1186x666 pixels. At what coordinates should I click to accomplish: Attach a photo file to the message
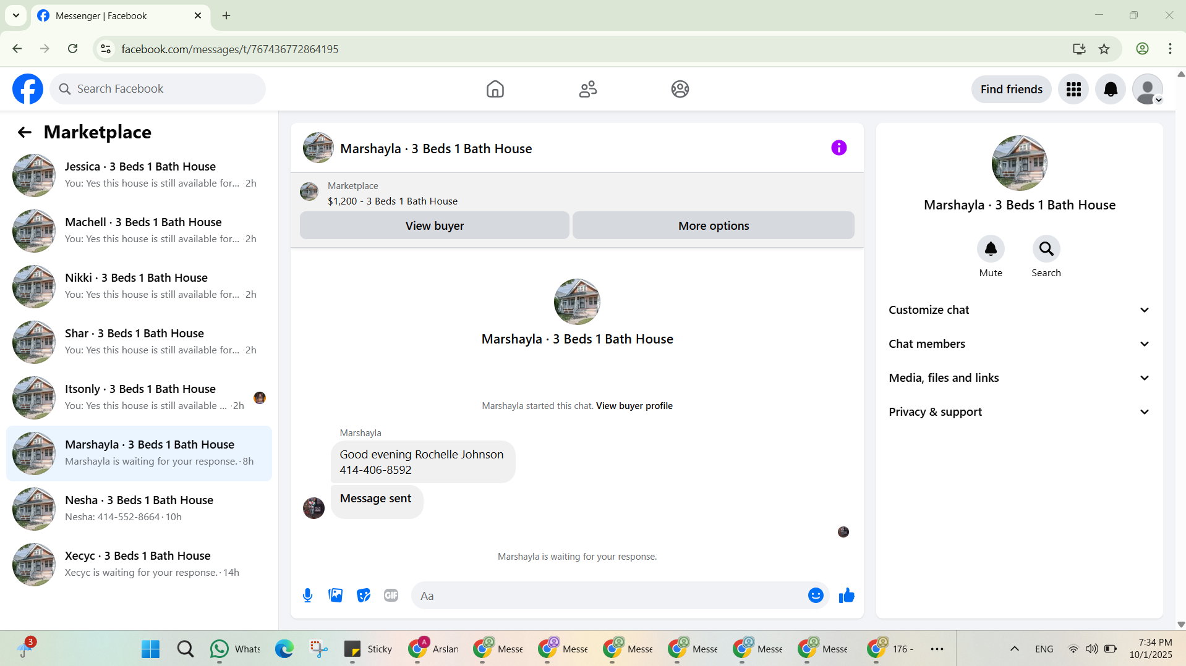click(336, 596)
